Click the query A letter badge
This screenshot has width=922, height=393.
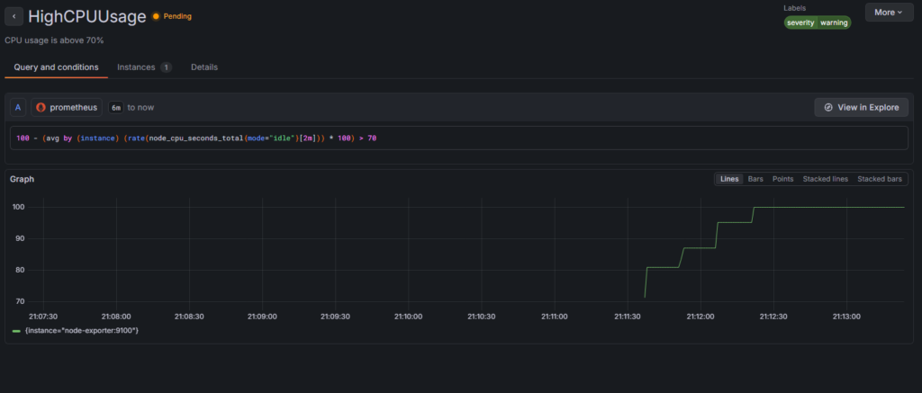click(18, 107)
